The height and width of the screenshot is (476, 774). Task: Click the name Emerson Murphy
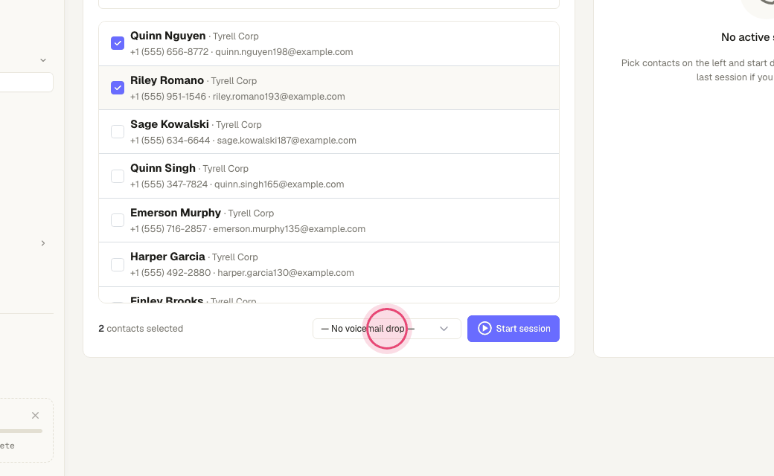point(175,212)
